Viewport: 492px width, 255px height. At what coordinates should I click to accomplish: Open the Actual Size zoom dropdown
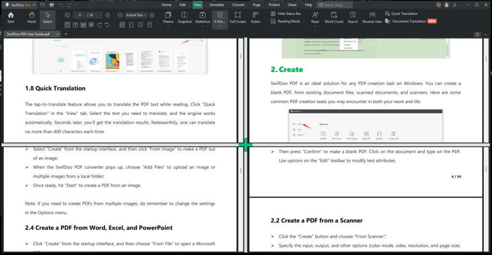coord(136,15)
